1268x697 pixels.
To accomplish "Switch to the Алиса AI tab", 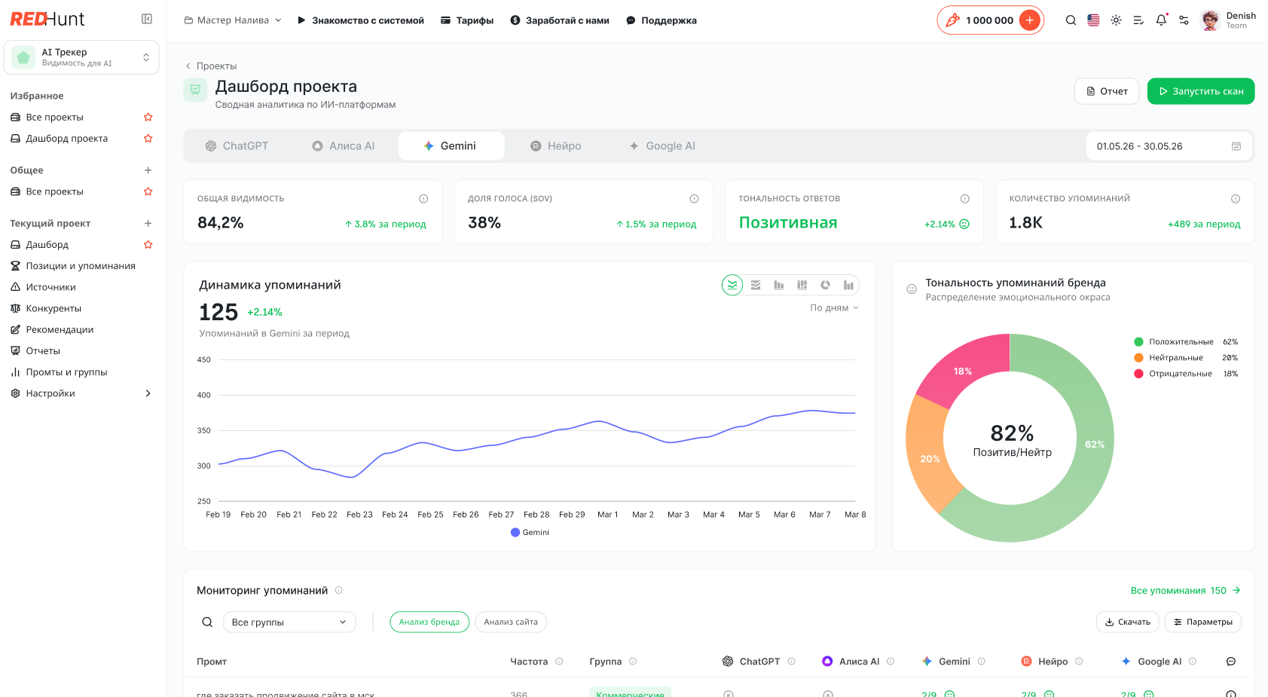I will tap(344, 146).
